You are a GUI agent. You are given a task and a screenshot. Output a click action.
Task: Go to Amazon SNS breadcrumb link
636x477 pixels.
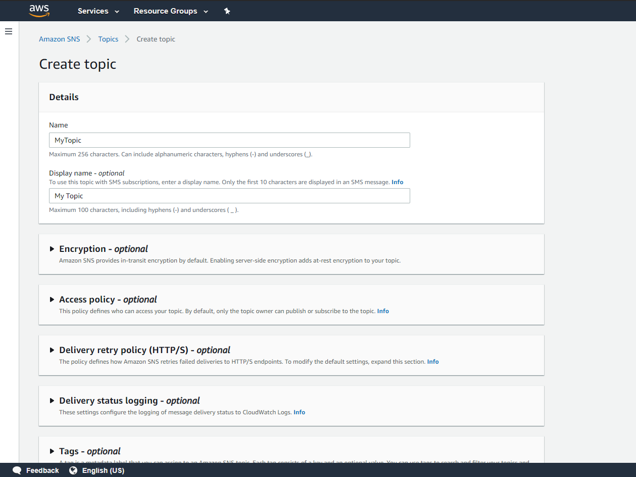point(60,39)
